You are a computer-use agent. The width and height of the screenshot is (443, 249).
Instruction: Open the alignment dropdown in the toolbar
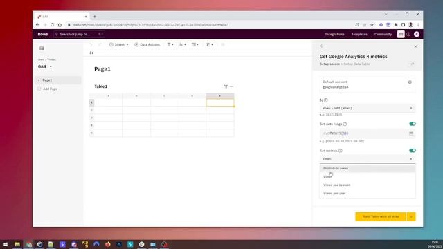183,44
